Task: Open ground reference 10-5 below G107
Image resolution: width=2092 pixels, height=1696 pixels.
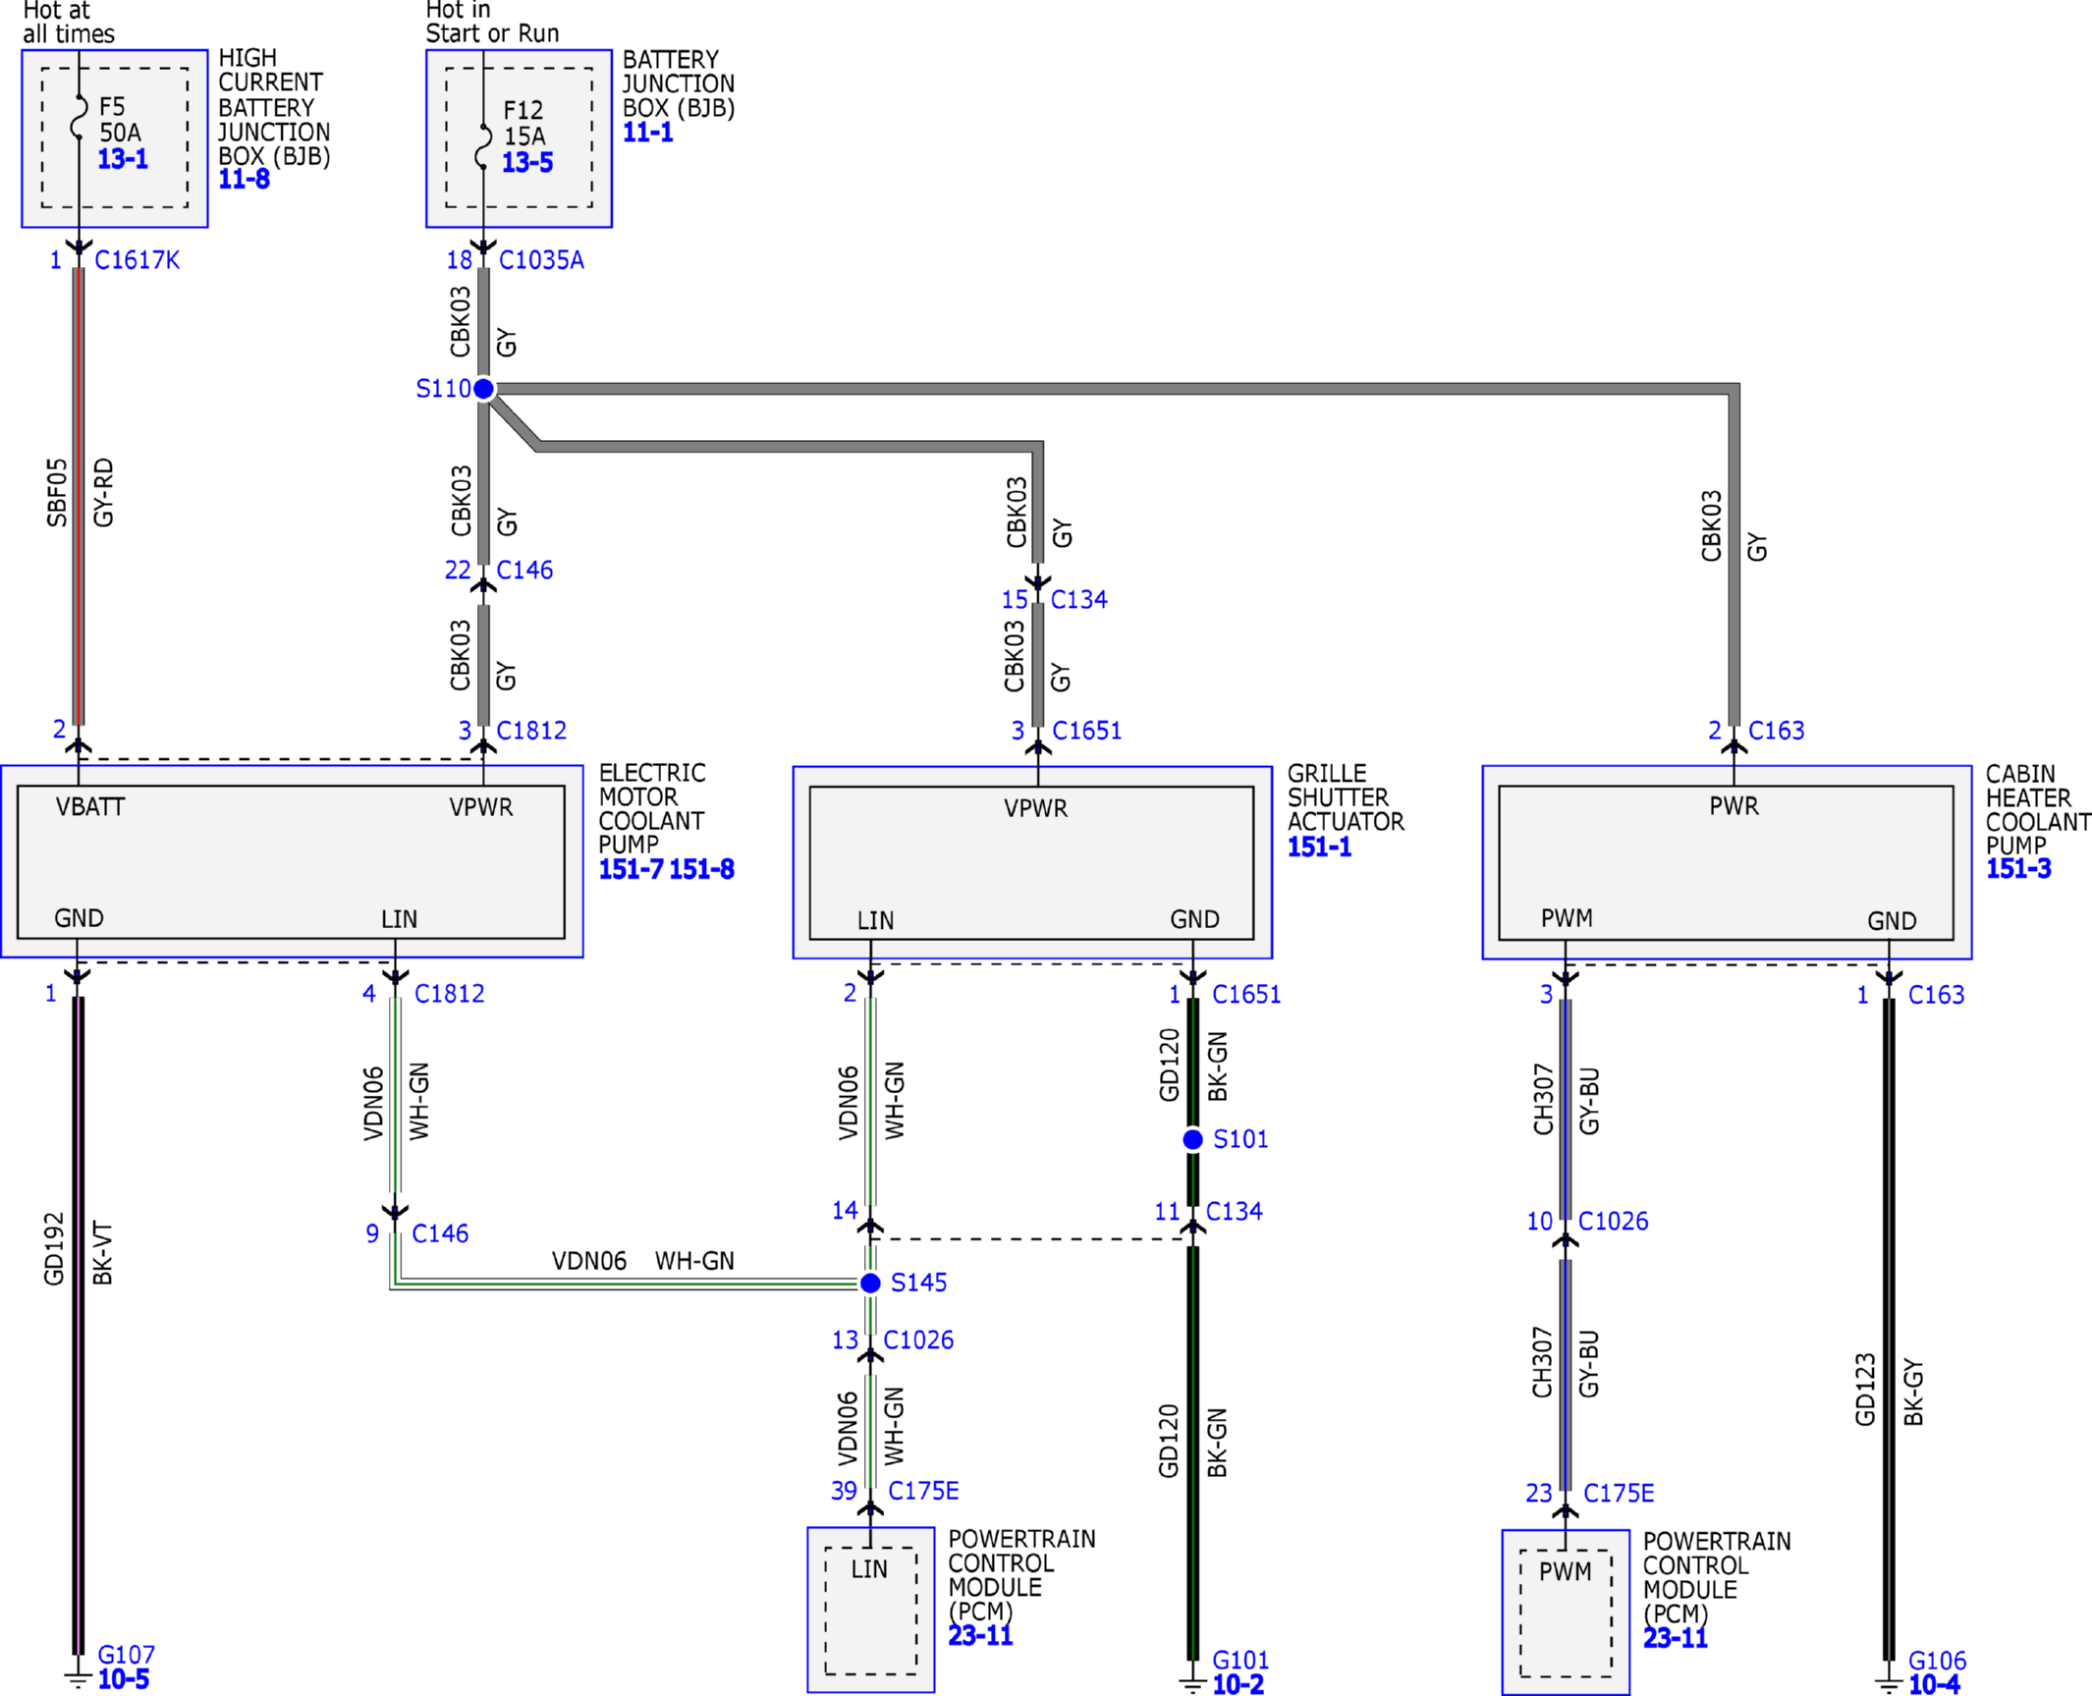Action: point(123,1680)
